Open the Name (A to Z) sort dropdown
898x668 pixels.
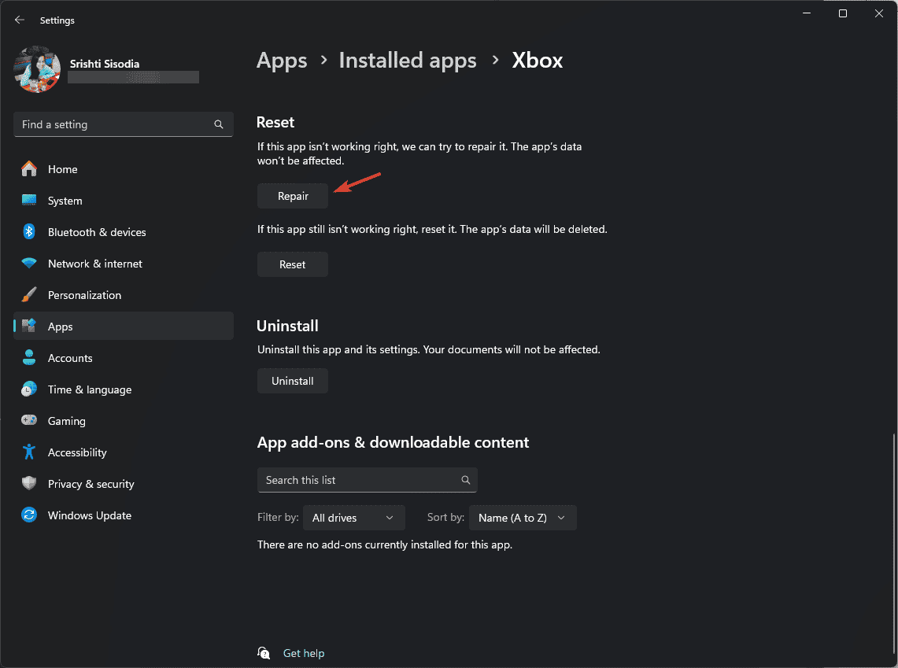523,518
